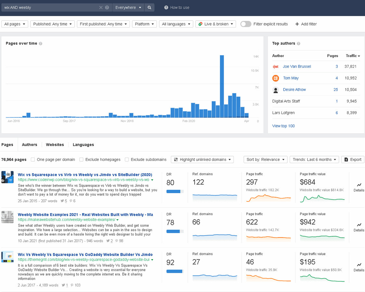Click themegrill result thumbnail image
Viewport: 365px width, 292px height.
click(x=7, y=257)
